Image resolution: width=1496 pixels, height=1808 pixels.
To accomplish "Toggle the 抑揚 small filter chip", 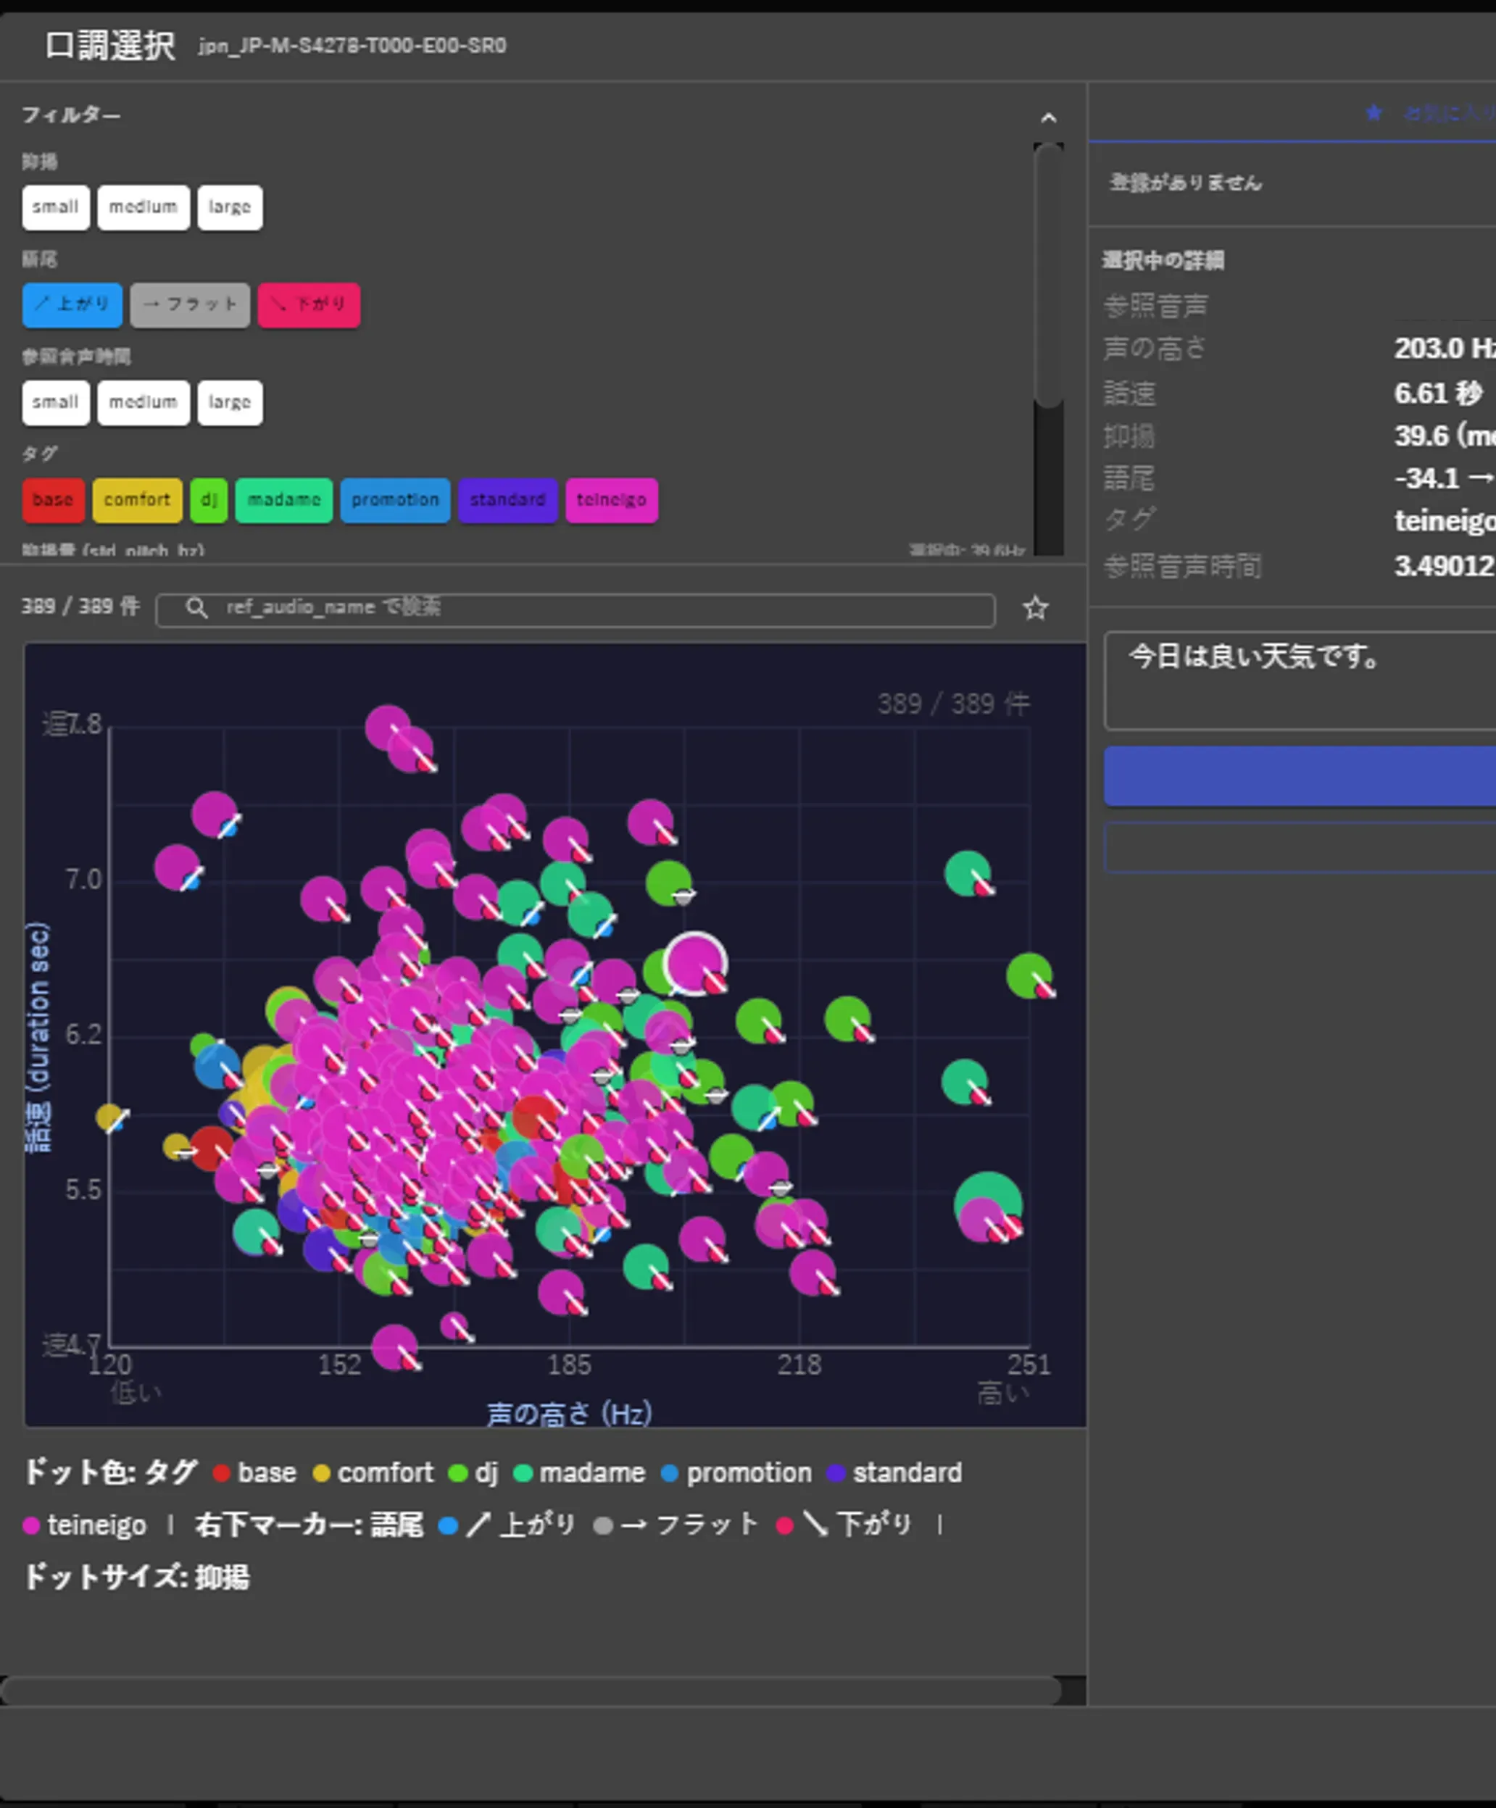I will [x=56, y=207].
